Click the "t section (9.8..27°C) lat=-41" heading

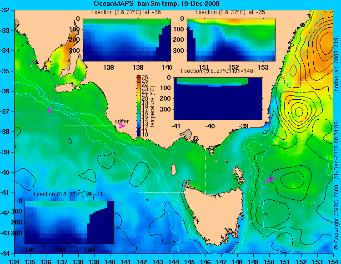point(68,194)
